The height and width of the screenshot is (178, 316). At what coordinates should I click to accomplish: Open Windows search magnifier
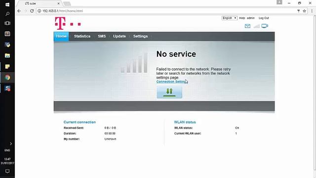[x=7, y=14]
